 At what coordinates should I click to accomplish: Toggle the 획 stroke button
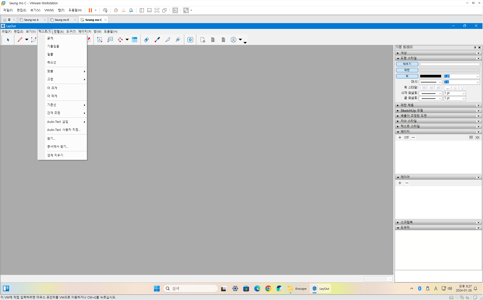407,76
